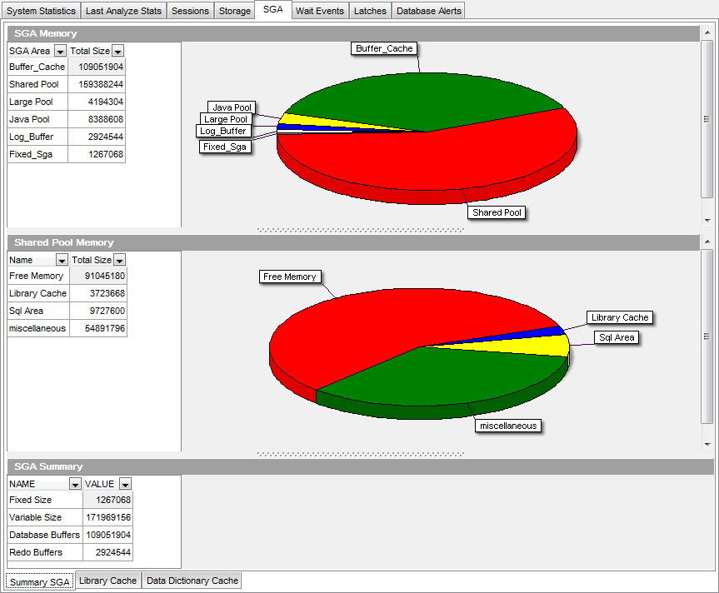The width and height of the screenshot is (719, 593).
Task: Click the Variable Size row in SGA Summary
Action: click(x=70, y=517)
